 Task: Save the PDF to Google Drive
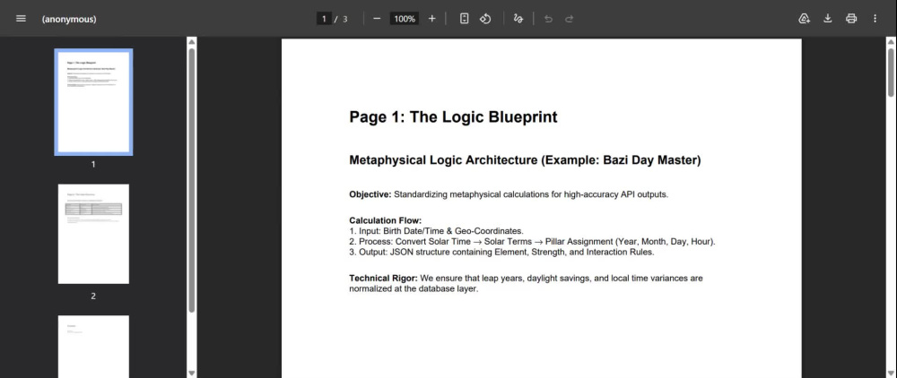pyautogui.click(x=804, y=18)
